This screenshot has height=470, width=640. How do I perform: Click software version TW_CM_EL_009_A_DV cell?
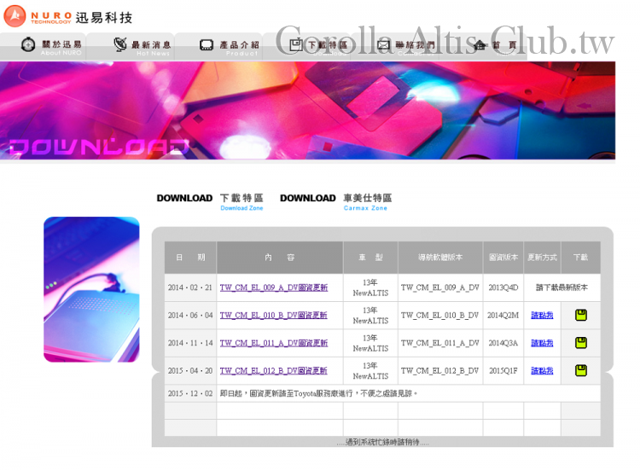coord(440,287)
